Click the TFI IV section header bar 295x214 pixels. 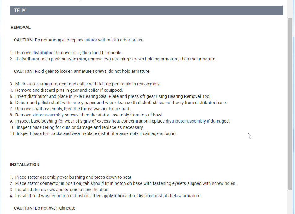click(146, 10)
